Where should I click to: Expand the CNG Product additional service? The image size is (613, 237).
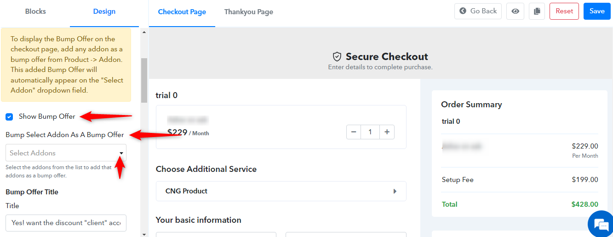[281, 191]
